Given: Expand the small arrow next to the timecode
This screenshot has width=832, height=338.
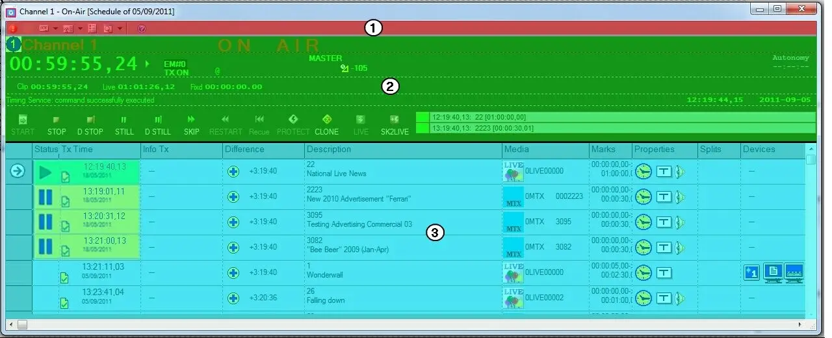Looking at the screenshot, I should tap(148, 64).
